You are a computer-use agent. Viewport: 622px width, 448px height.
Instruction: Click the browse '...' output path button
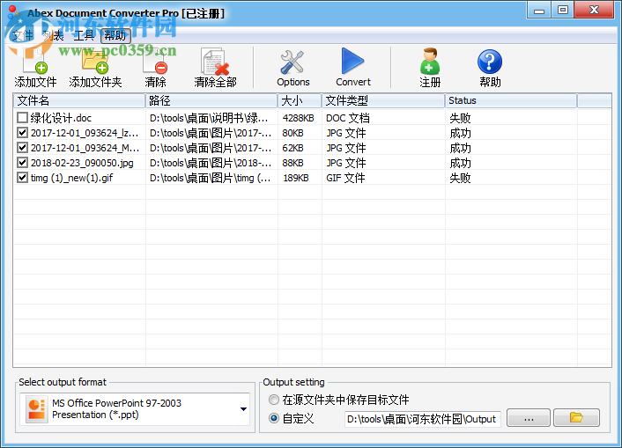(x=529, y=417)
